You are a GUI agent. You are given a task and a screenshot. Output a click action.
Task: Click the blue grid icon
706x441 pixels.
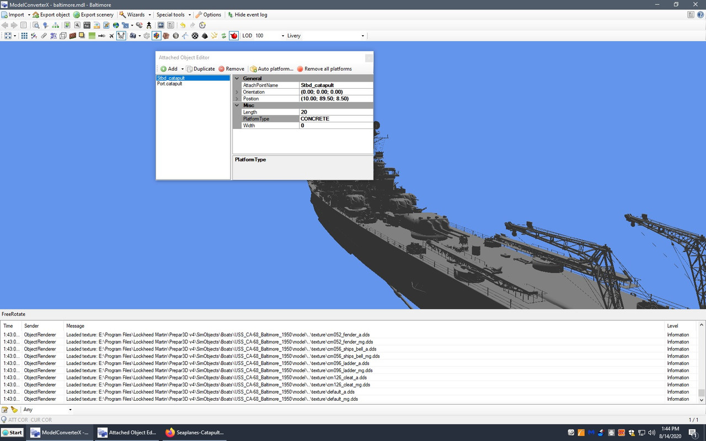[24, 36]
